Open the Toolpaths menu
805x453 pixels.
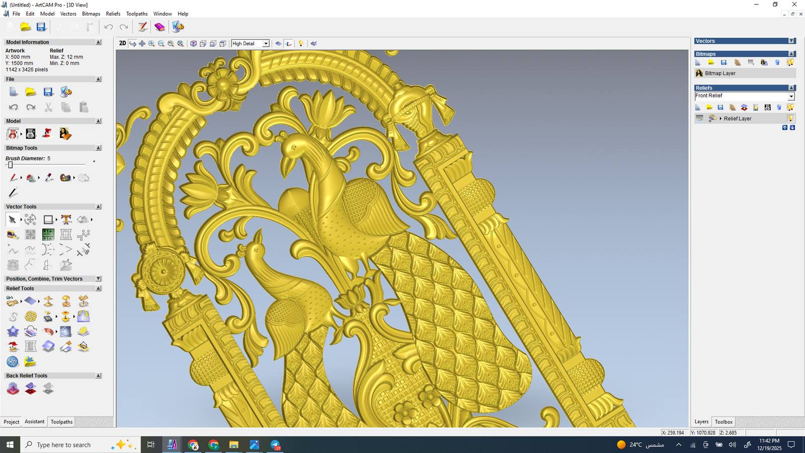click(136, 14)
